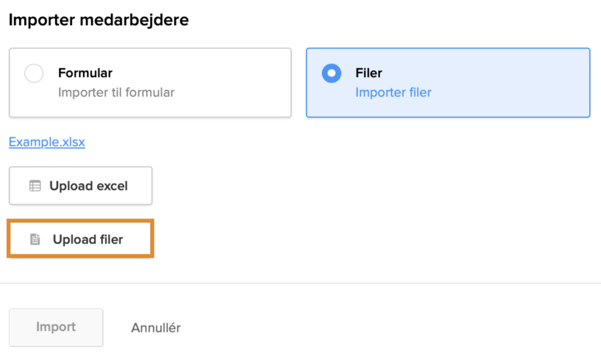Click the Import button
The image size is (601, 357).
pos(56,327)
